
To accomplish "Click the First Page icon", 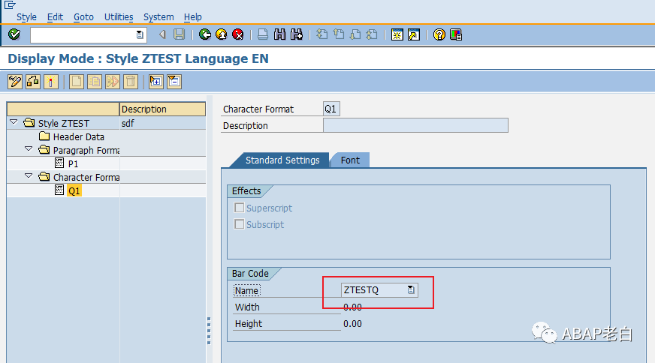I will (x=321, y=34).
